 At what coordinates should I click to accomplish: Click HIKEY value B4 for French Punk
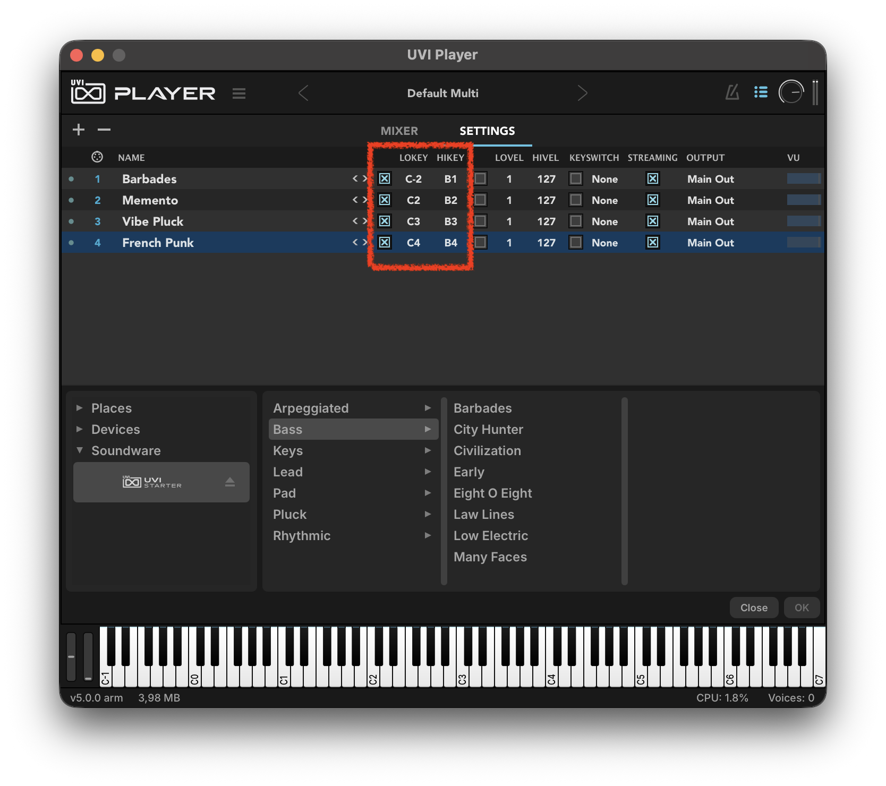point(450,243)
